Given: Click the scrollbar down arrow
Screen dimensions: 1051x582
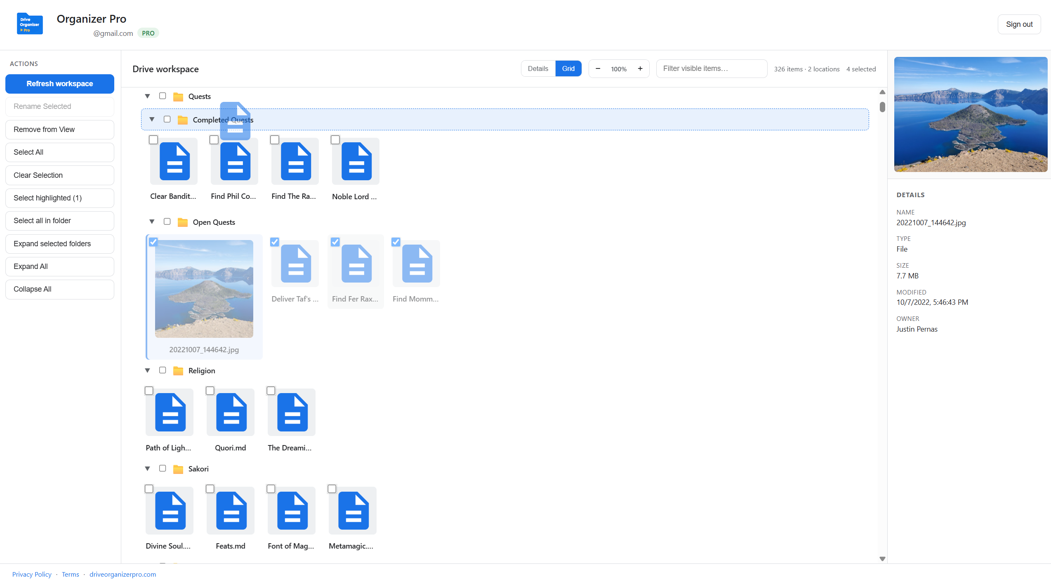Looking at the screenshot, I should click(882, 559).
